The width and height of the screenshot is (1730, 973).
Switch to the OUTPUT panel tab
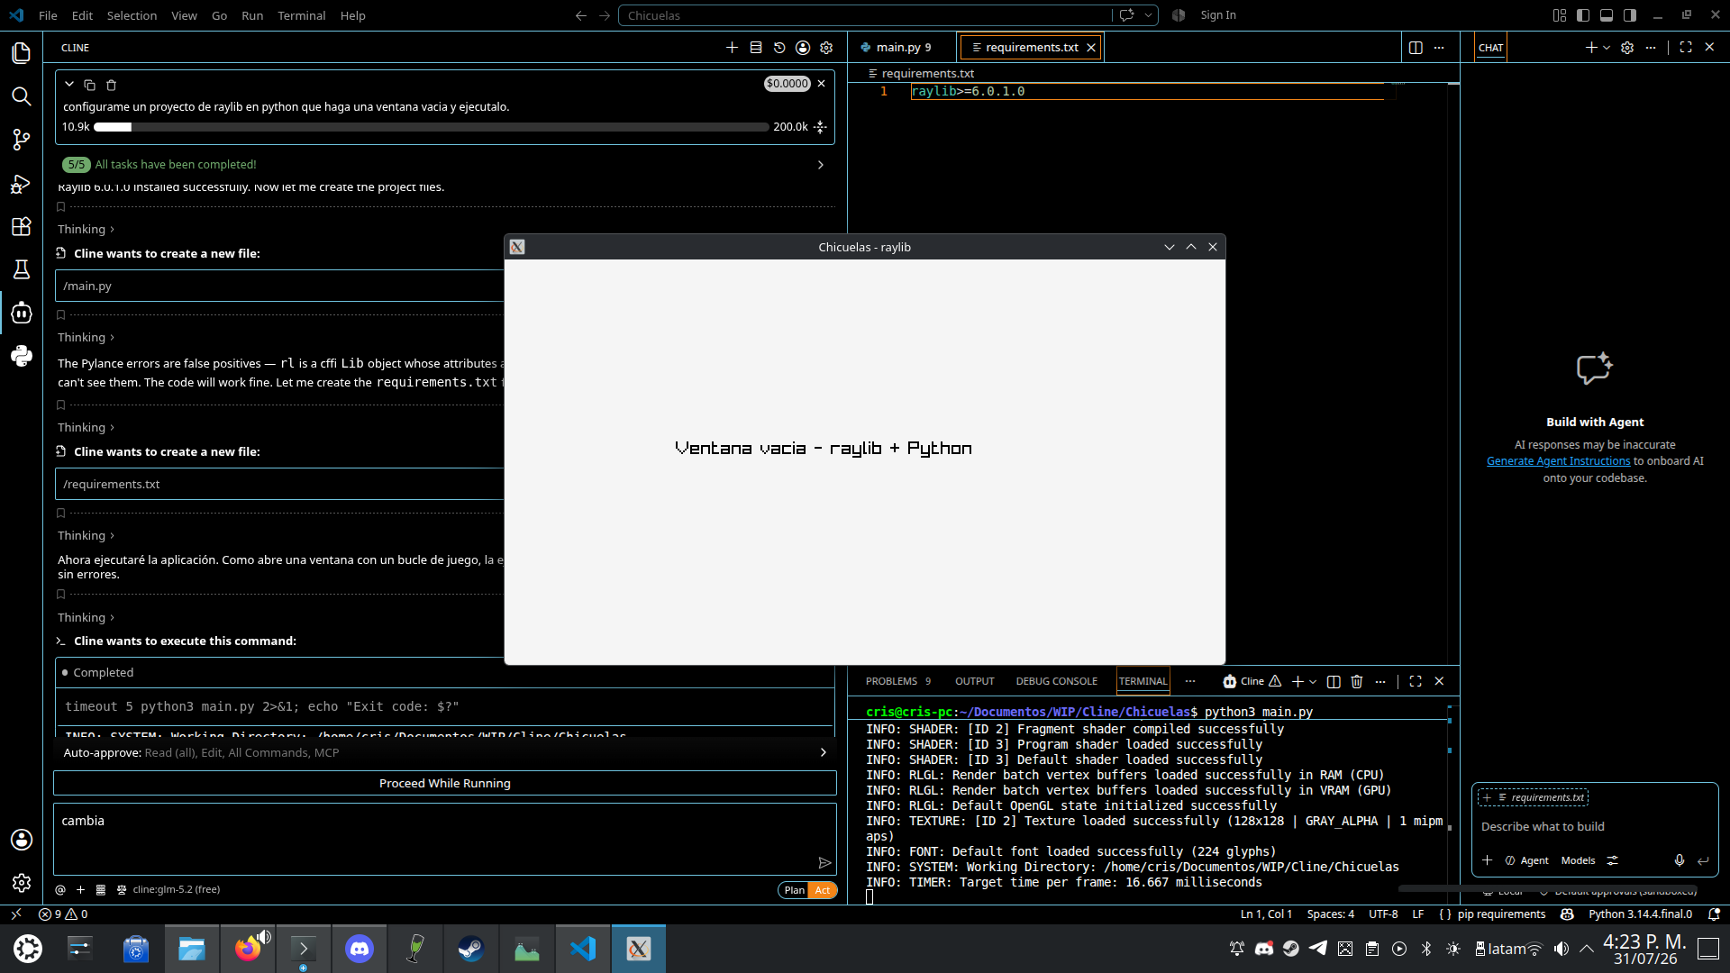coord(974,682)
